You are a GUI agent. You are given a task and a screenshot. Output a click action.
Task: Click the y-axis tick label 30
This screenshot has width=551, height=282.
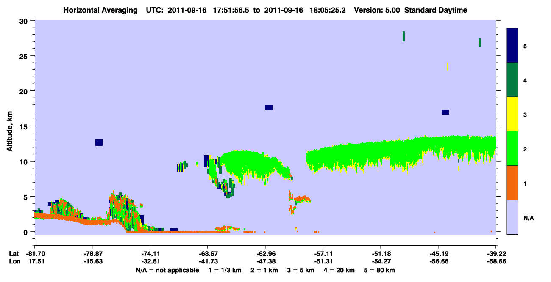click(x=25, y=21)
